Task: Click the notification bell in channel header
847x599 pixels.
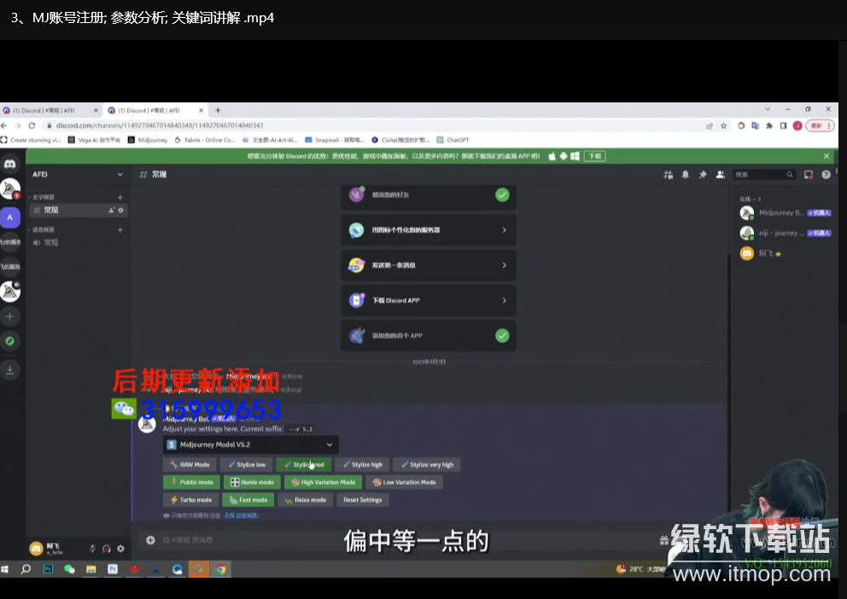Action: click(x=685, y=174)
